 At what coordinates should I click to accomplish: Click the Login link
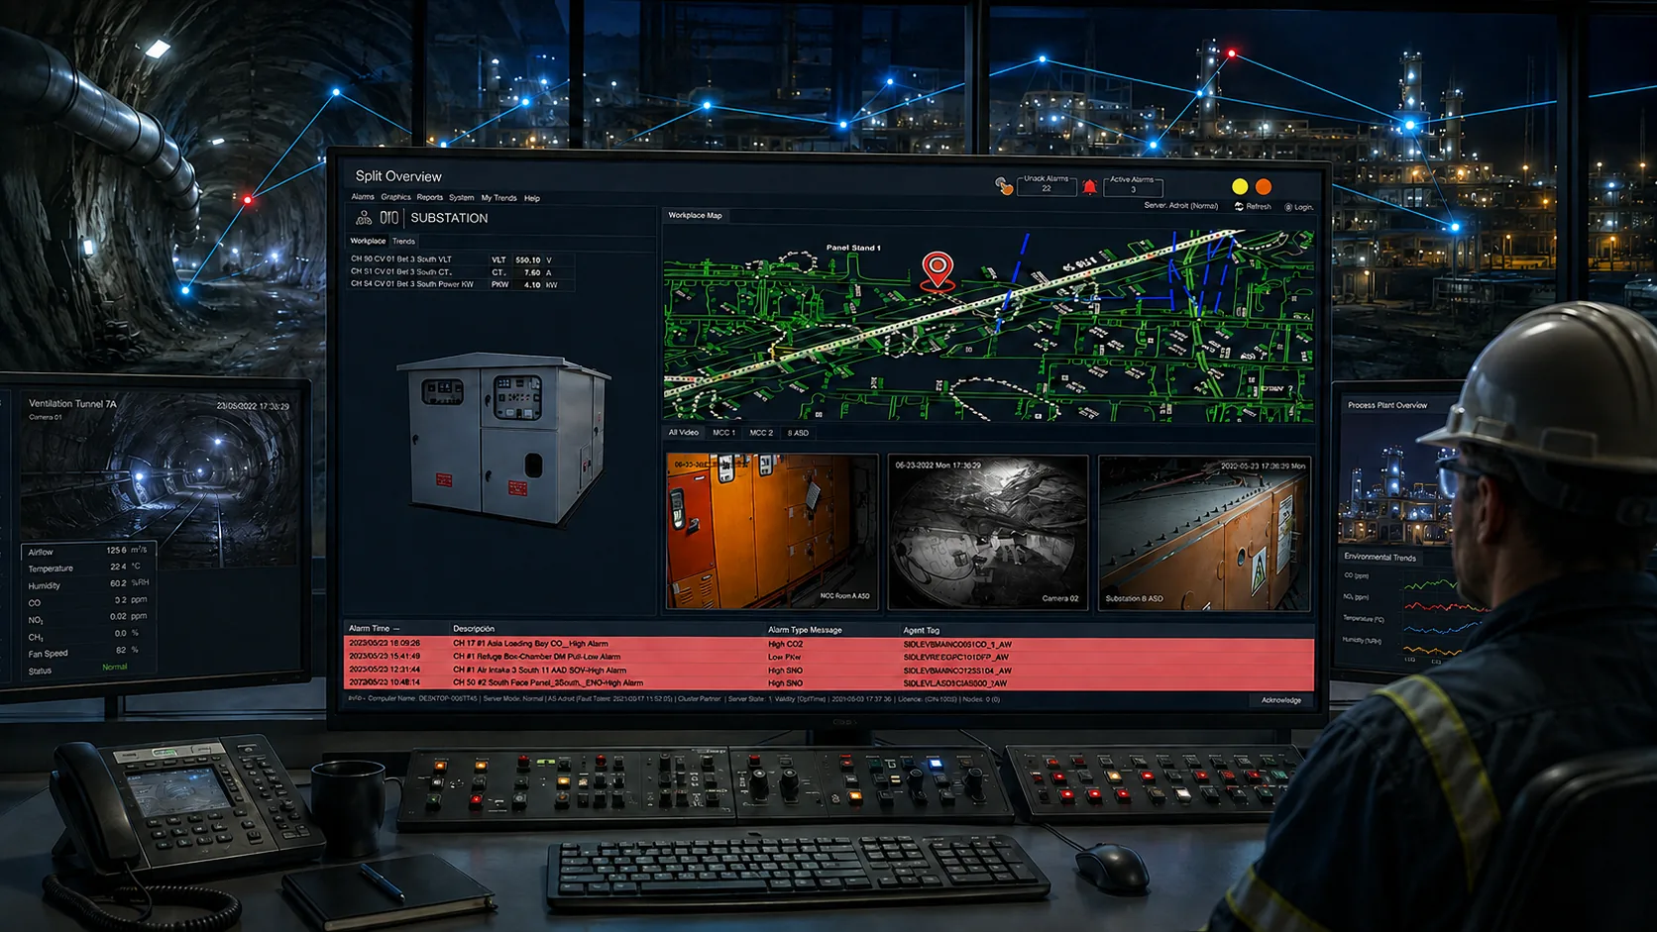coord(1303,207)
